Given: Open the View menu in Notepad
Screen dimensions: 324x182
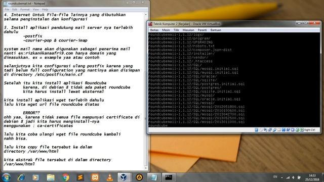Looking at the screenshot, I should coord(36,10).
